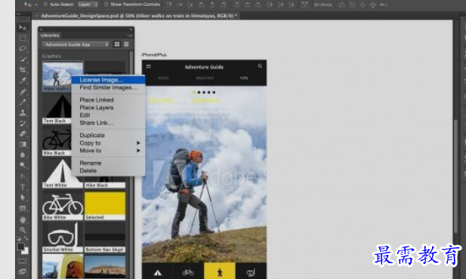The height and width of the screenshot is (279, 466).
Task: Select the Bottom Nav bkgd library graphic
Action: tap(105, 238)
